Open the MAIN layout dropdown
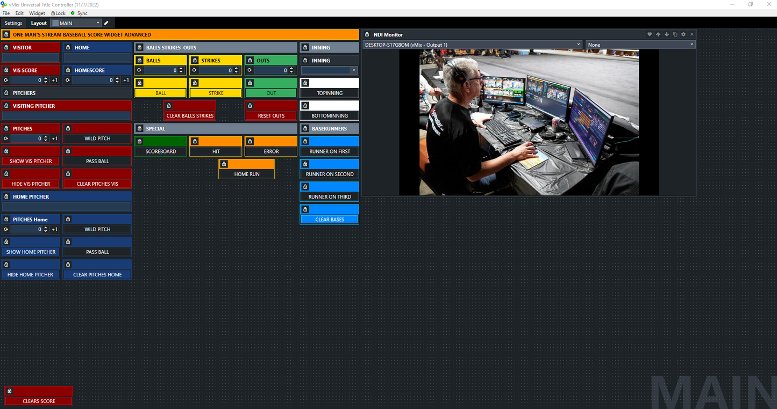 99,23
